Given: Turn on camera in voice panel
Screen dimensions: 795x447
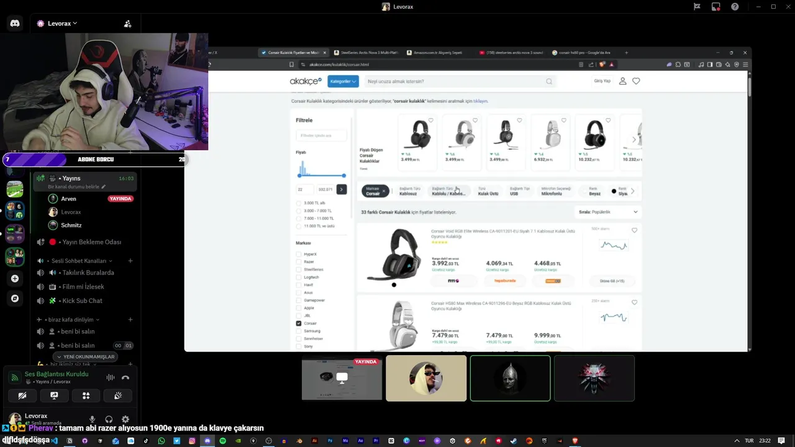Looking at the screenshot, I should click(22, 395).
